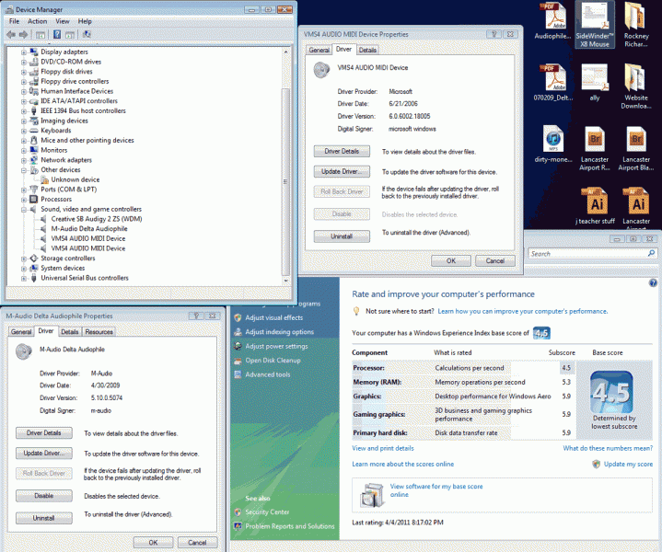Click Device Manager scrollbar down arrow

(x=285, y=281)
